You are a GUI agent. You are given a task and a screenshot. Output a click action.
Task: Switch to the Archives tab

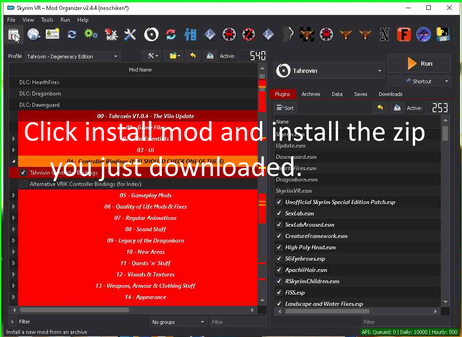tap(311, 94)
